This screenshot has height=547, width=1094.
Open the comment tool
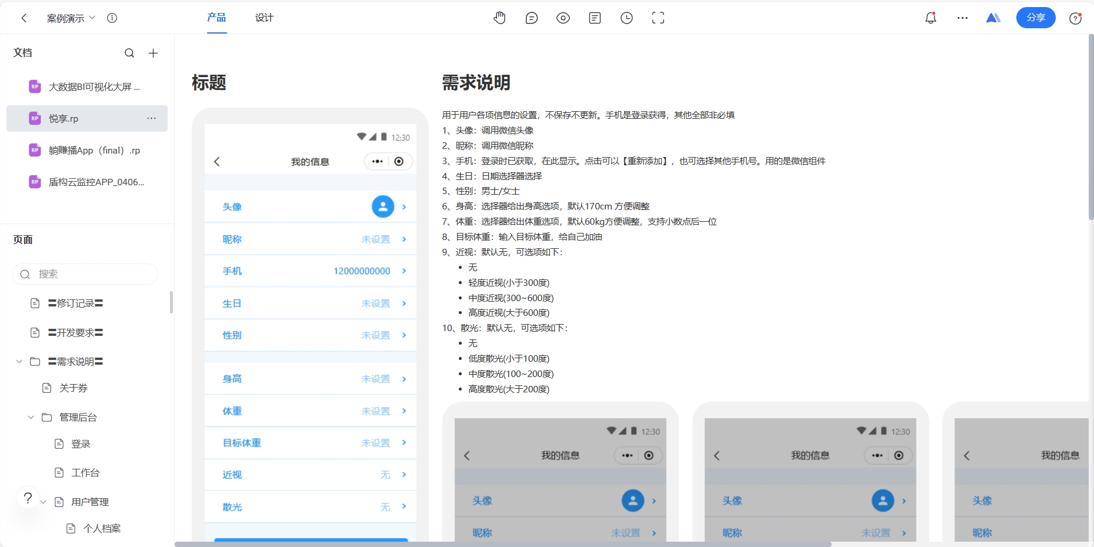pos(531,18)
